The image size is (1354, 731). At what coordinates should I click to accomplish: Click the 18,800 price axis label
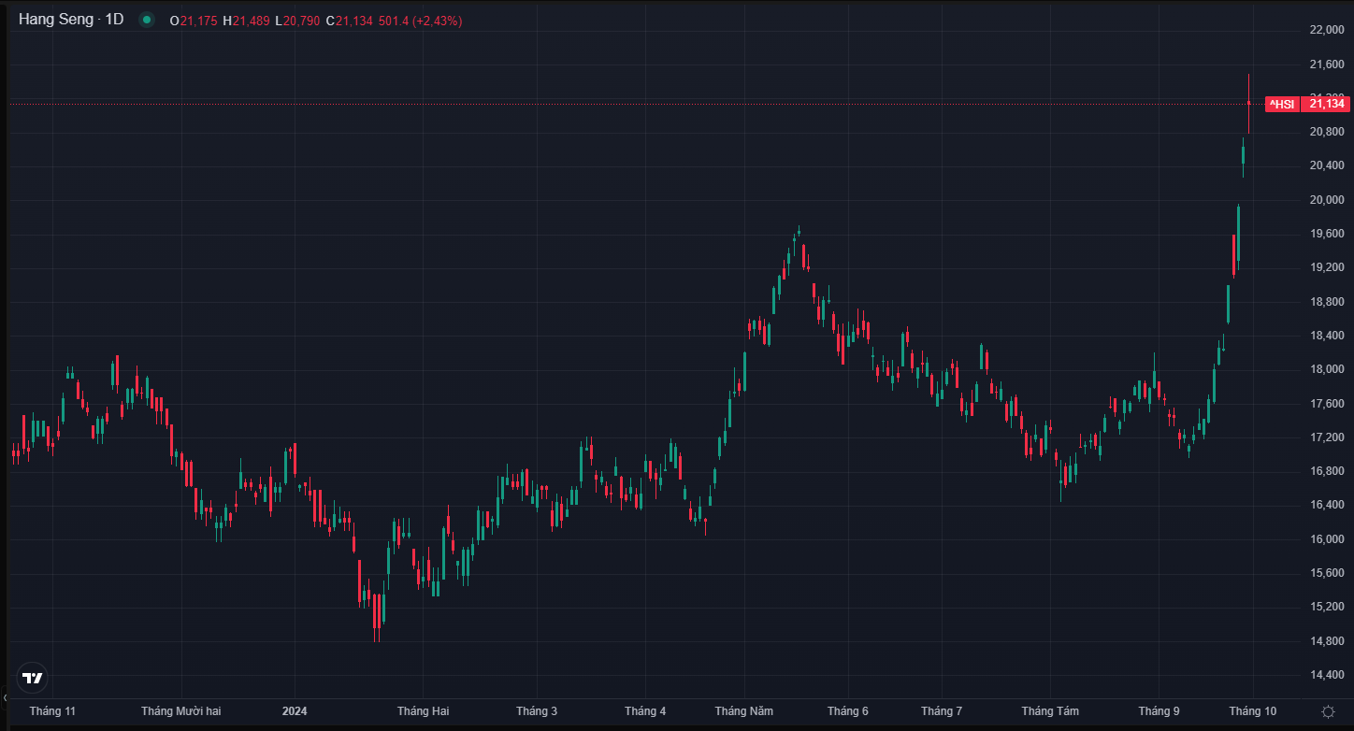[1327, 302]
